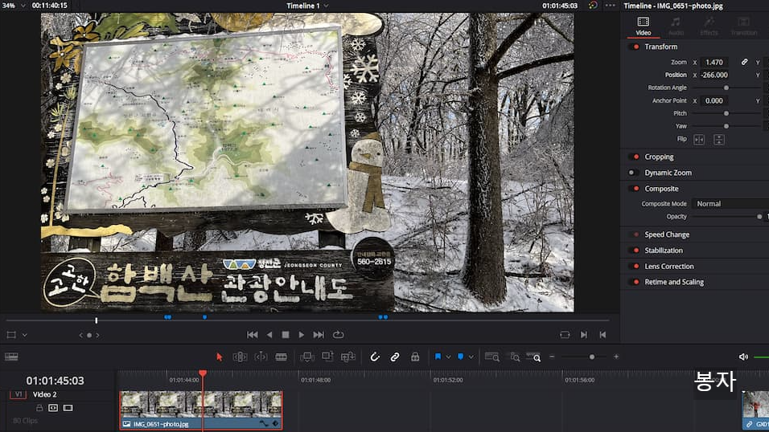Click the Custom Zoom magnifier icon

click(x=533, y=357)
